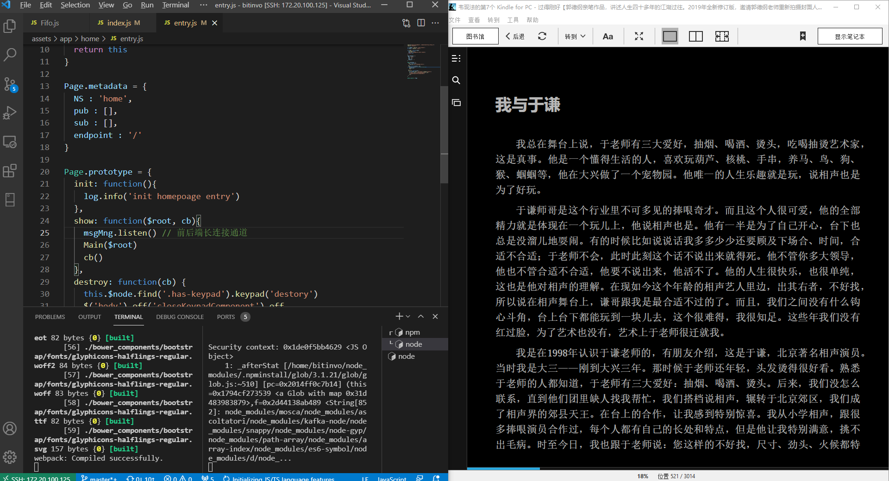Image resolution: width=889 pixels, height=481 pixels.
Task: Click the master branch indicator in status bar
Action: click(99, 478)
